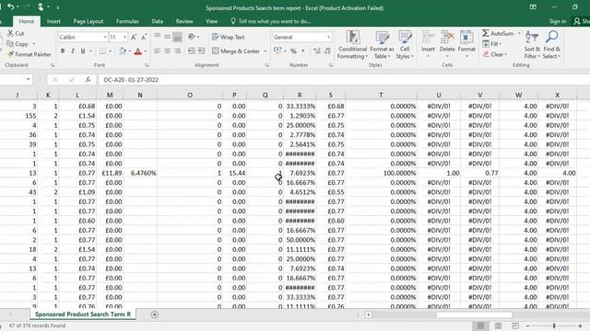Open the Page Layout ribbon tab
Screen dimensions: 590x331
[x=88, y=21]
